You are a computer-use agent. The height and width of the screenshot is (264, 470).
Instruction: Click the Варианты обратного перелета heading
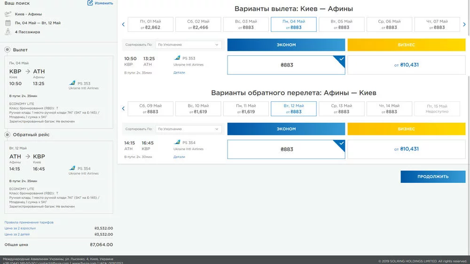(293, 93)
